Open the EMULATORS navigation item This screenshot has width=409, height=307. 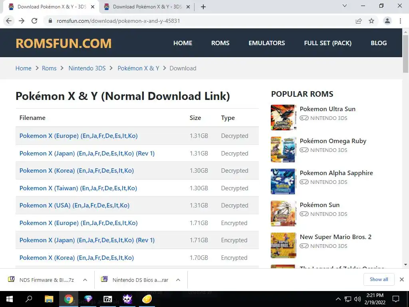266,43
